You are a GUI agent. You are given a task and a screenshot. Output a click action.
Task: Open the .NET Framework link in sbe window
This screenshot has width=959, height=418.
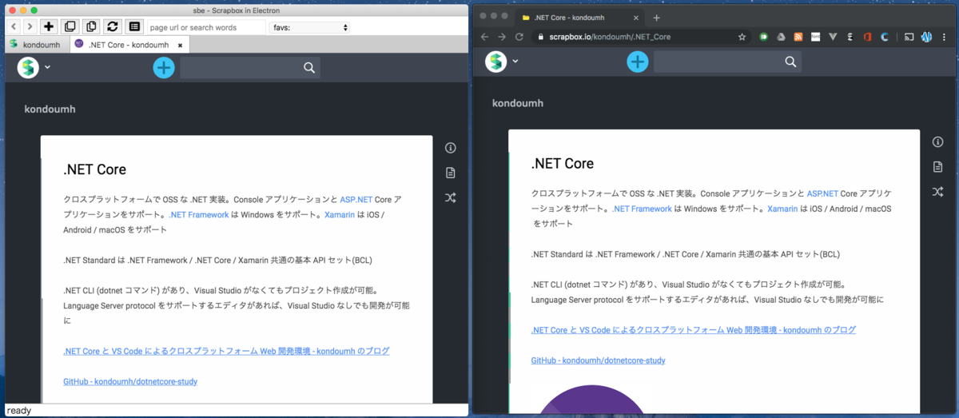click(199, 214)
